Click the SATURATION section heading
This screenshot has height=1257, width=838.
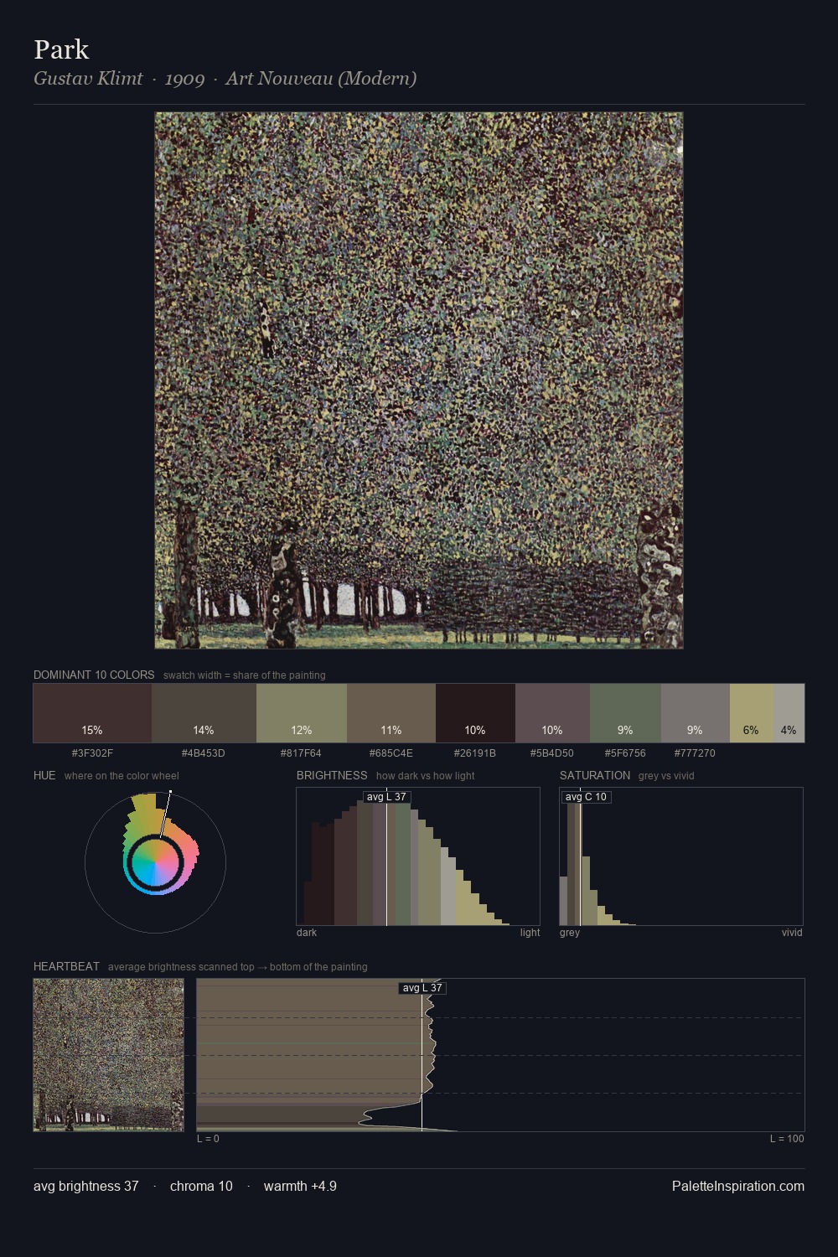[595, 775]
